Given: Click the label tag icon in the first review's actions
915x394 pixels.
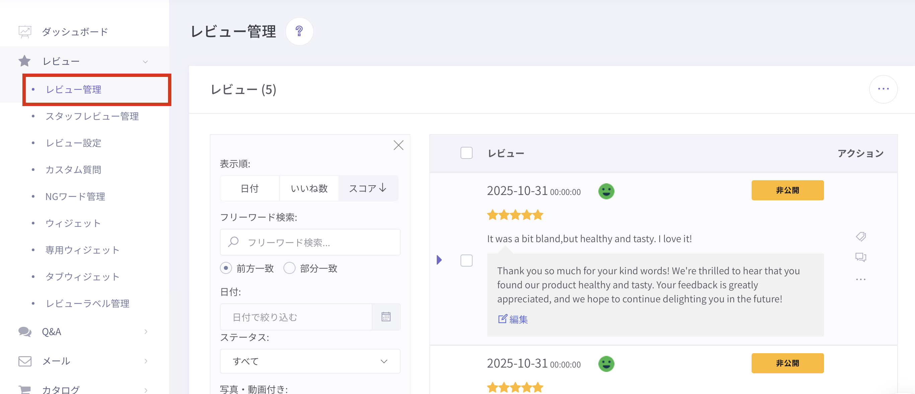Looking at the screenshot, I should coord(860,236).
